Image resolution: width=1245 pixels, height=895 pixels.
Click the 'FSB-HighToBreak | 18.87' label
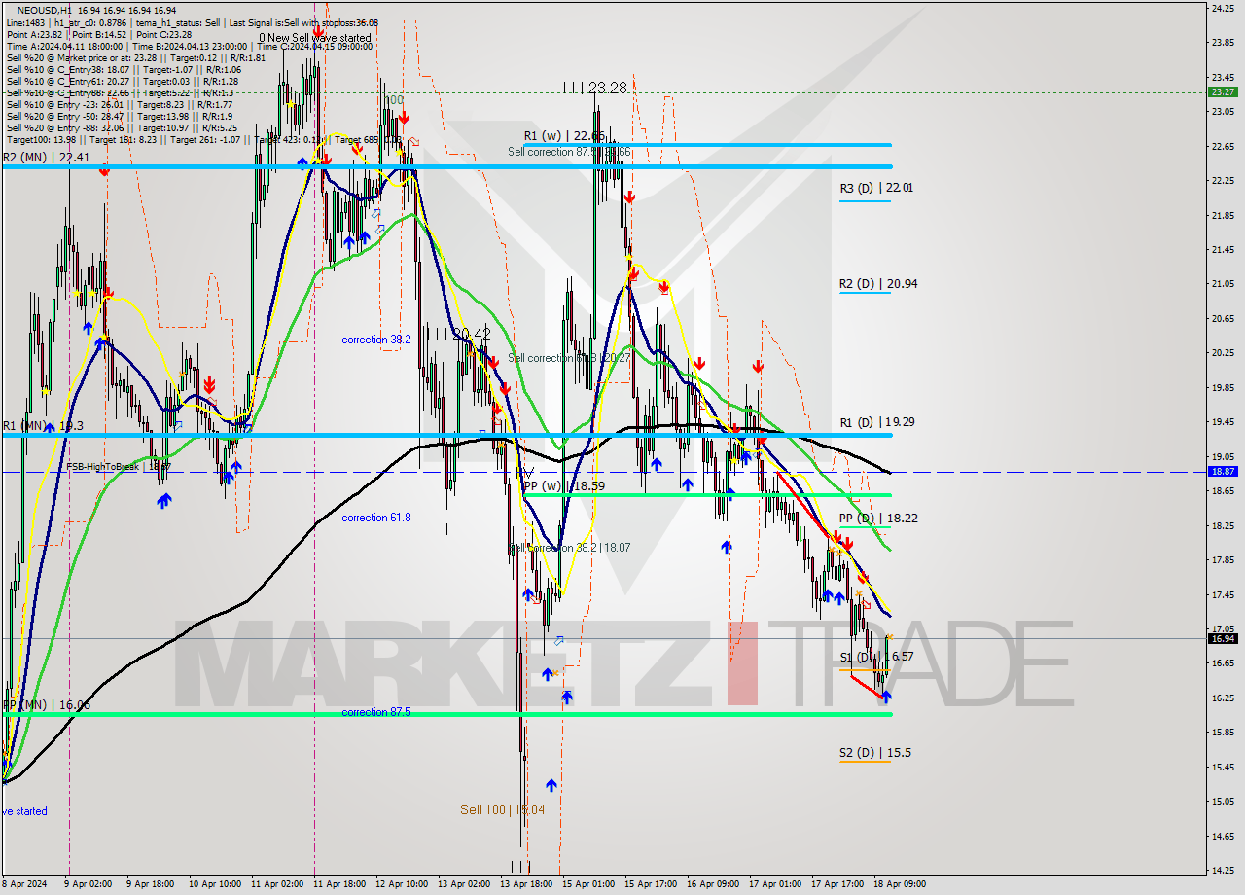pyautogui.click(x=118, y=467)
